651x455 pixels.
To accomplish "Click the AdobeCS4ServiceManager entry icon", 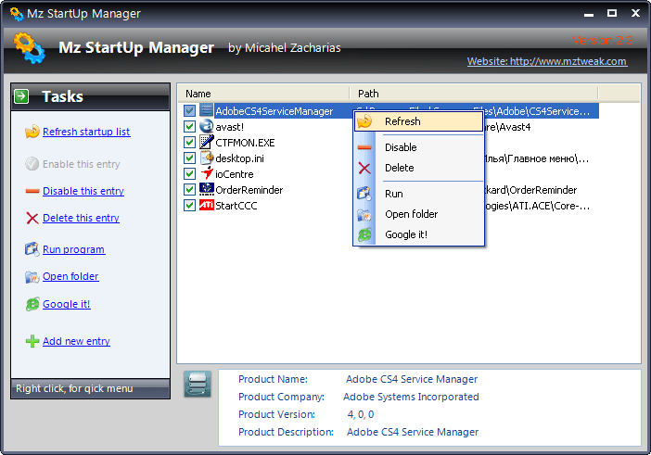I will coord(207,110).
